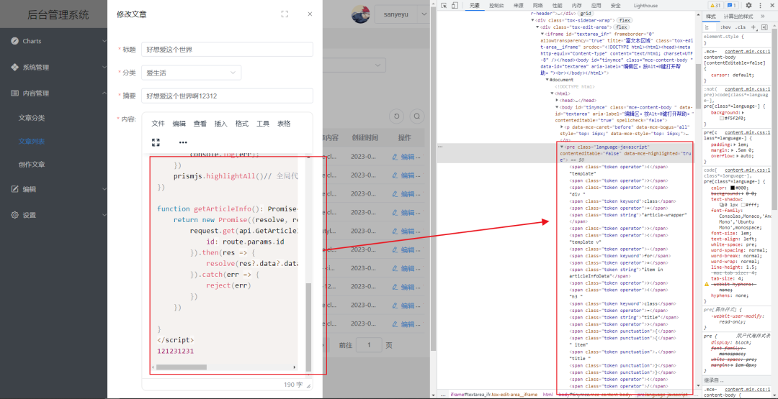778x399 pixels.
Task: Open the editor's three-dots more options
Action: tap(183, 142)
